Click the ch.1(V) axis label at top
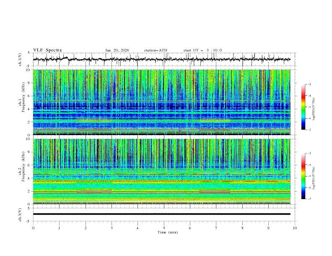 [x=21, y=60]
